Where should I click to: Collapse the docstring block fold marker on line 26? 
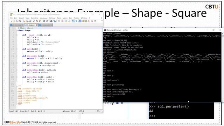(x=17, y=86)
